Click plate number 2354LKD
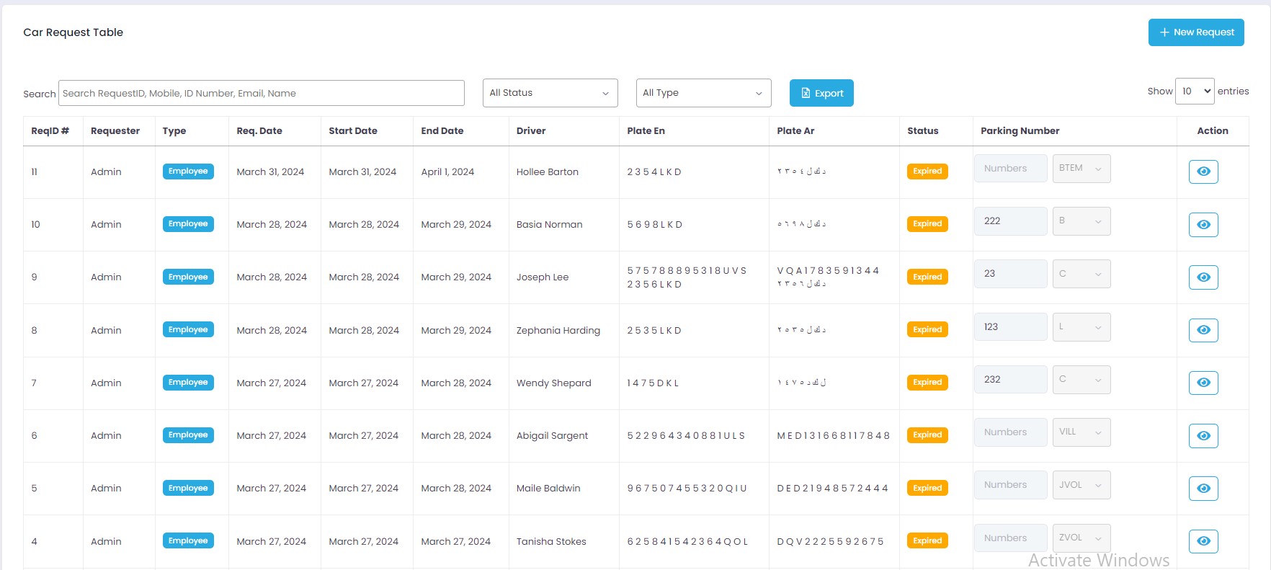 click(654, 172)
